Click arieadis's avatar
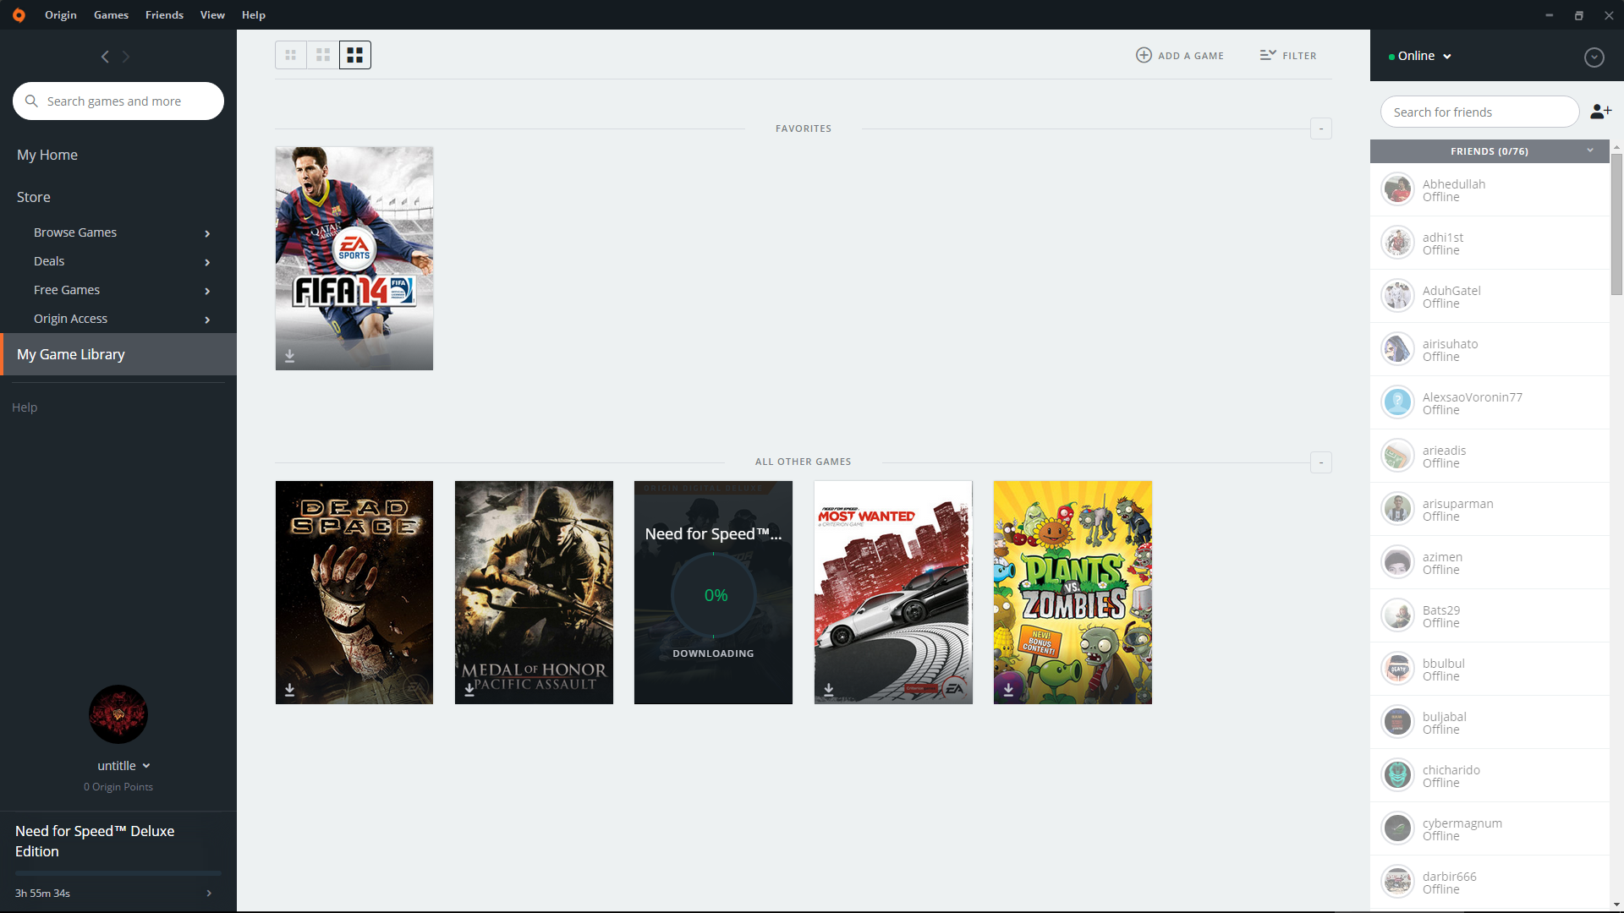This screenshot has width=1624, height=913. pyautogui.click(x=1397, y=456)
